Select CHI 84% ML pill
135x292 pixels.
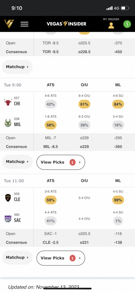tap(118, 104)
